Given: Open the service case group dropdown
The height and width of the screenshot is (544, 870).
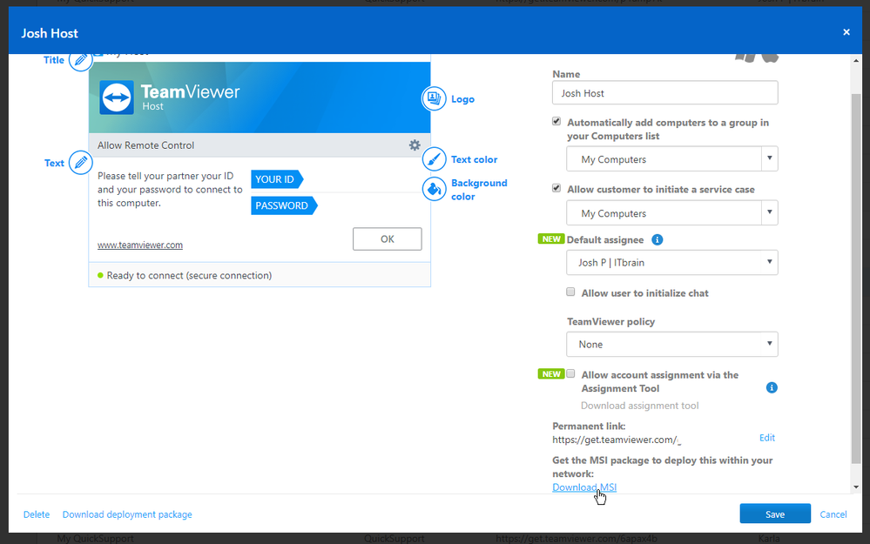Looking at the screenshot, I should (672, 213).
